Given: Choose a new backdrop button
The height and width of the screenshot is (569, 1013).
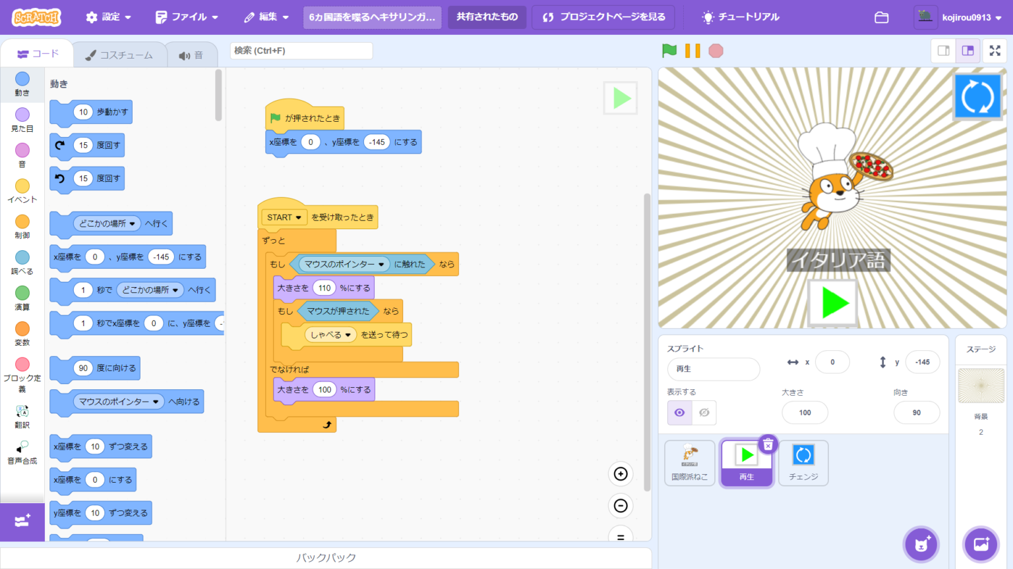Looking at the screenshot, I should pos(981,544).
